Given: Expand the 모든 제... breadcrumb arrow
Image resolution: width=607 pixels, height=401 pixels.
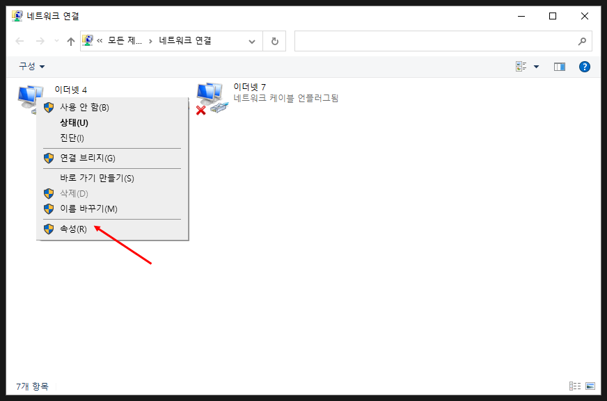Looking at the screenshot, I should pos(150,41).
